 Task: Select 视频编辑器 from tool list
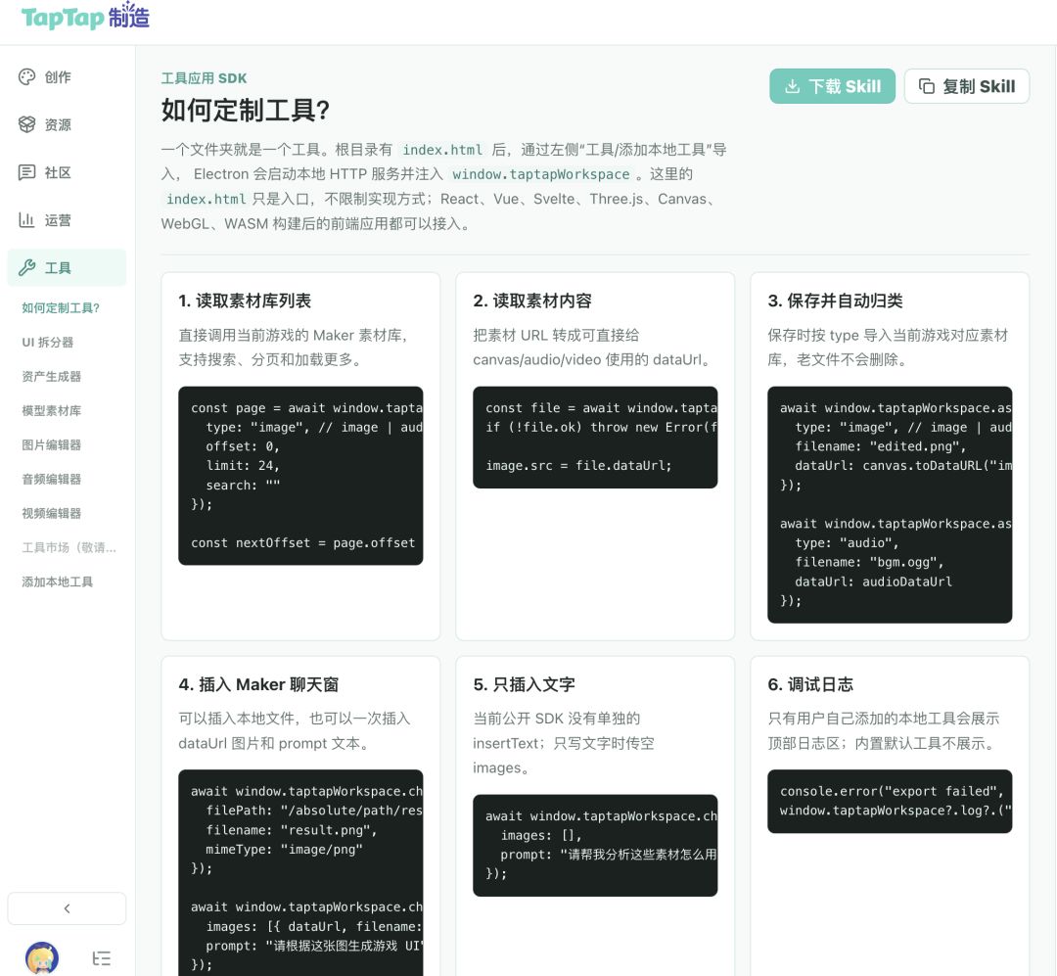tap(51, 513)
